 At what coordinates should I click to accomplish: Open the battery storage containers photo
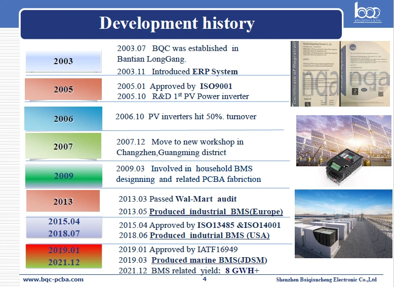coord(343,223)
